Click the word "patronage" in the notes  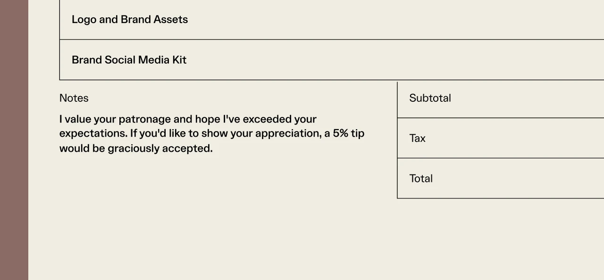pos(144,119)
